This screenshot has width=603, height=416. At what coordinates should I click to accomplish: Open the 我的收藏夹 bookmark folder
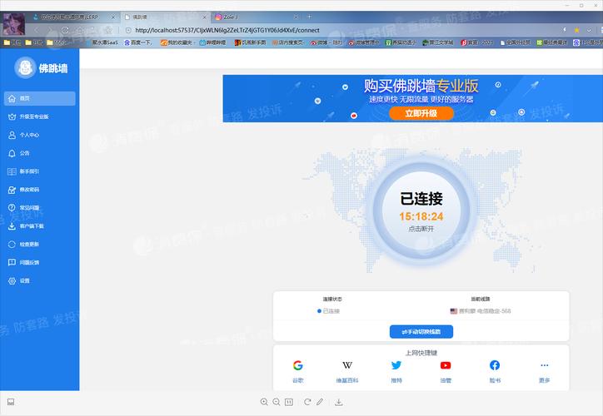(x=177, y=42)
